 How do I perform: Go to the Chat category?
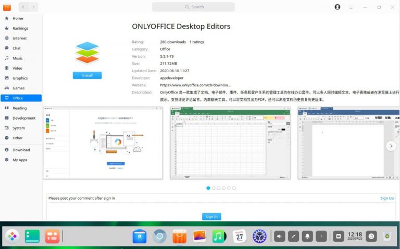pos(21,48)
